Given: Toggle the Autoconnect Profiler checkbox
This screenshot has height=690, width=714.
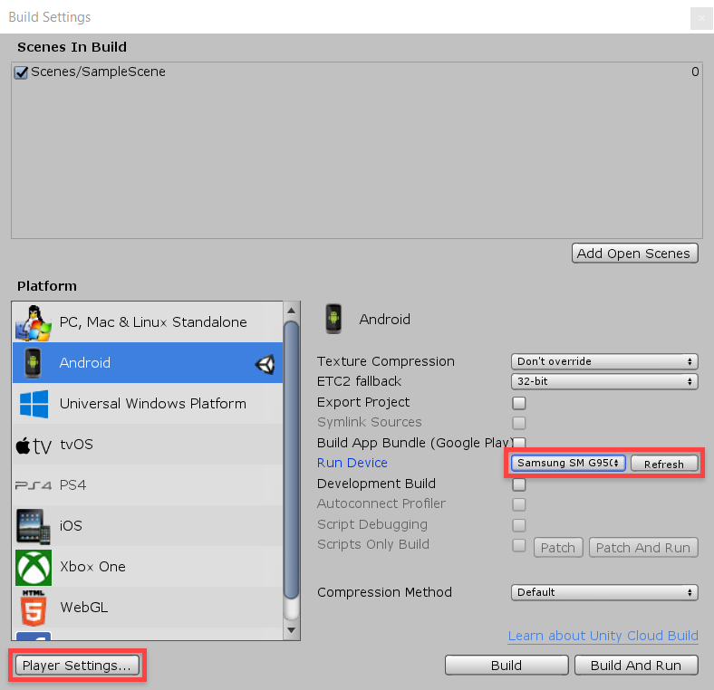Looking at the screenshot, I should point(518,504).
